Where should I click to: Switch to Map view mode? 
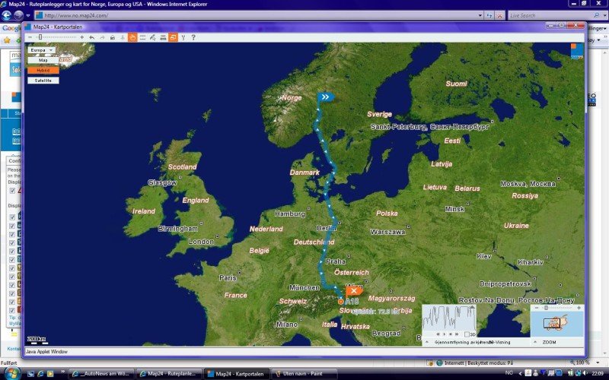pos(43,60)
